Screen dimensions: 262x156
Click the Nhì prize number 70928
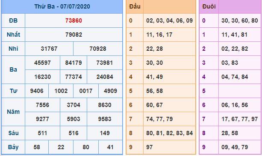coord(98,49)
